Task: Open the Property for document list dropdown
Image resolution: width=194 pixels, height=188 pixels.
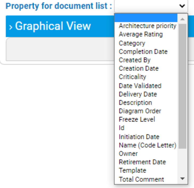Action: point(151,6)
